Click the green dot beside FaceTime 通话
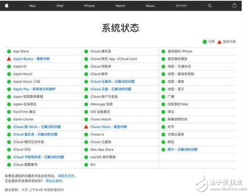The image size is (250, 195). [x=9, y=112]
